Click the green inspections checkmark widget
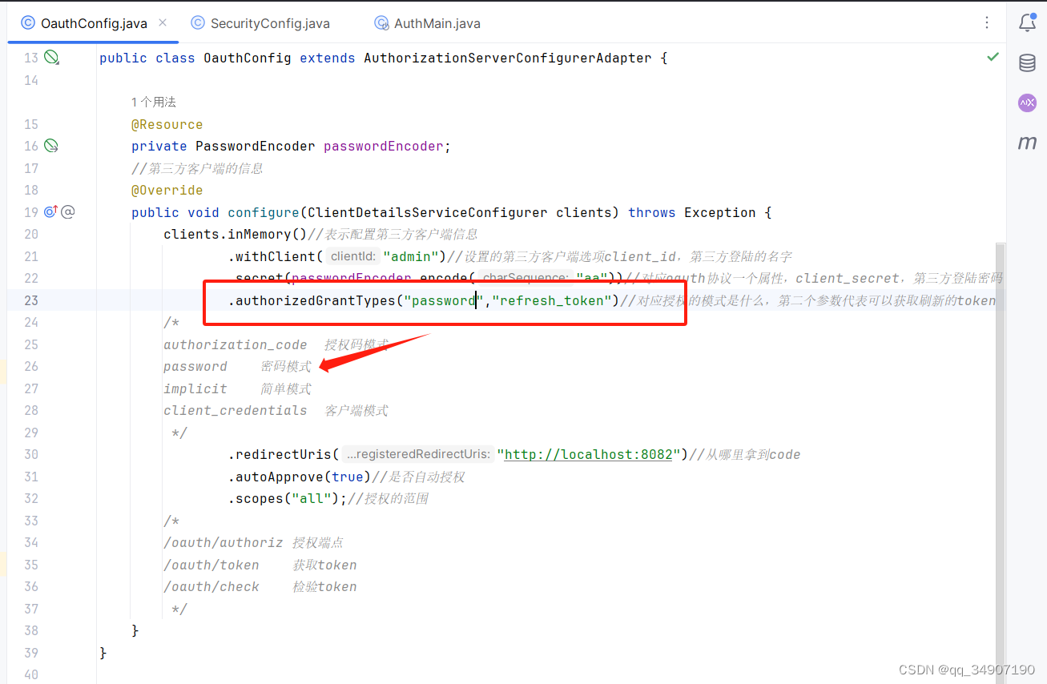Image resolution: width=1047 pixels, height=684 pixels. (x=993, y=57)
